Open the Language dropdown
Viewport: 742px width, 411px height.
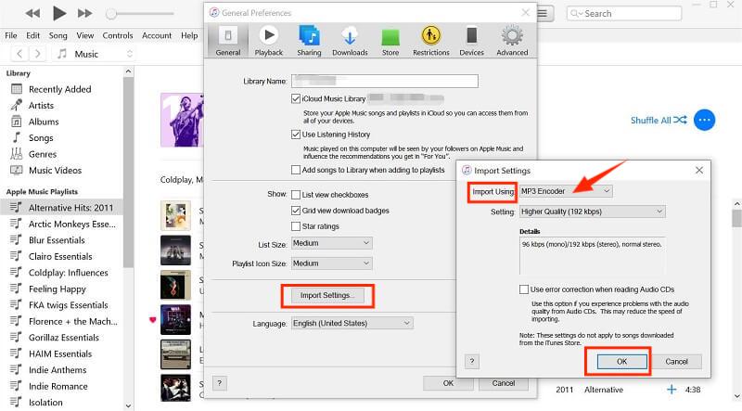point(352,324)
